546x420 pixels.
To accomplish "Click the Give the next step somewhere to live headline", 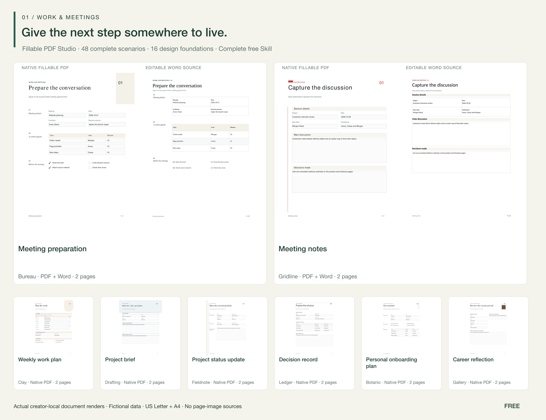I will tap(124, 33).
